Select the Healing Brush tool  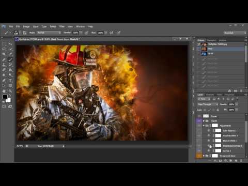pyautogui.click(x=4, y=59)
